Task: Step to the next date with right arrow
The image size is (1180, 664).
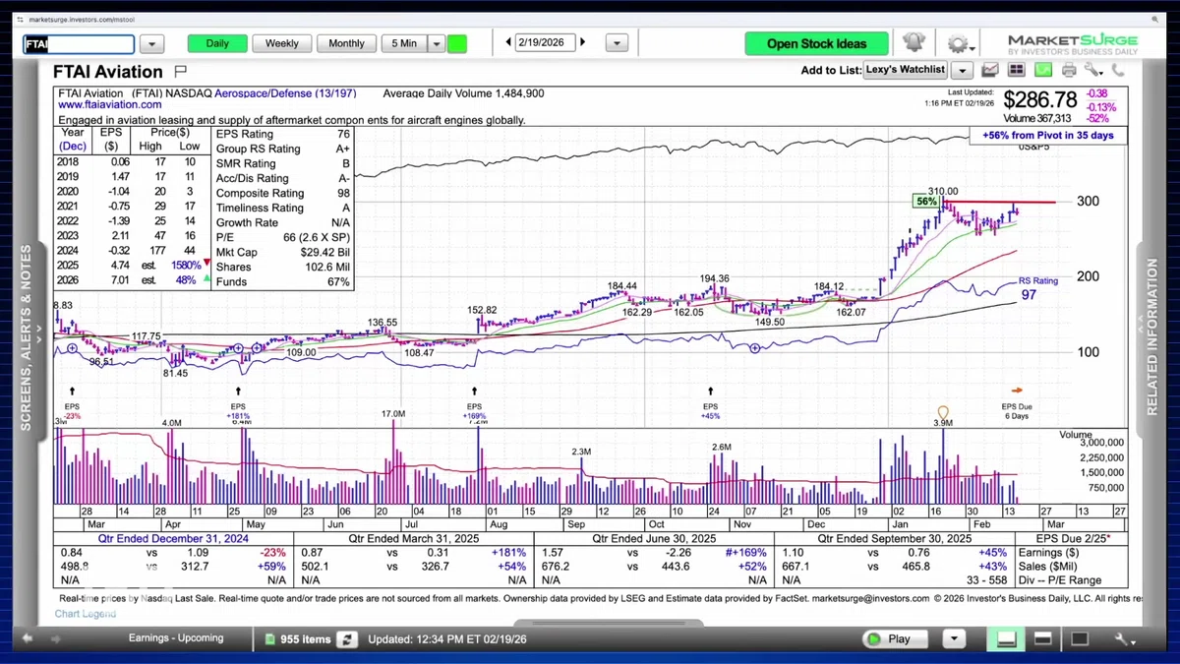Action: (x=583, y=43)
